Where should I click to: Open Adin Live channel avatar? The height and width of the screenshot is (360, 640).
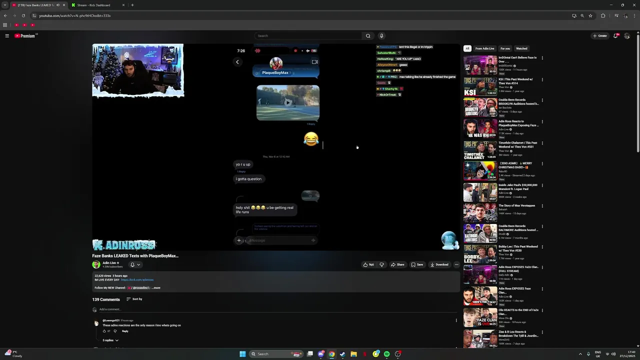(96, 264)
